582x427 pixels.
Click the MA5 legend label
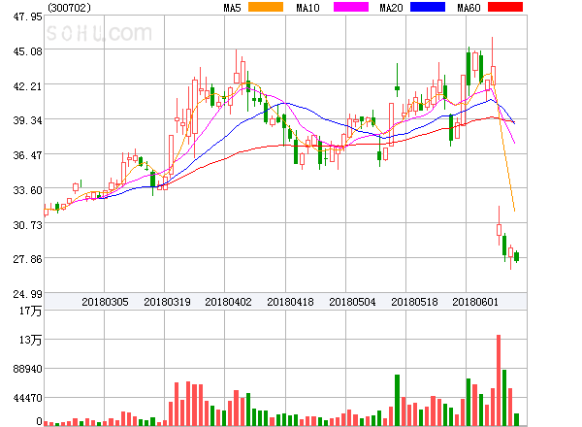[x=233, y=8]
